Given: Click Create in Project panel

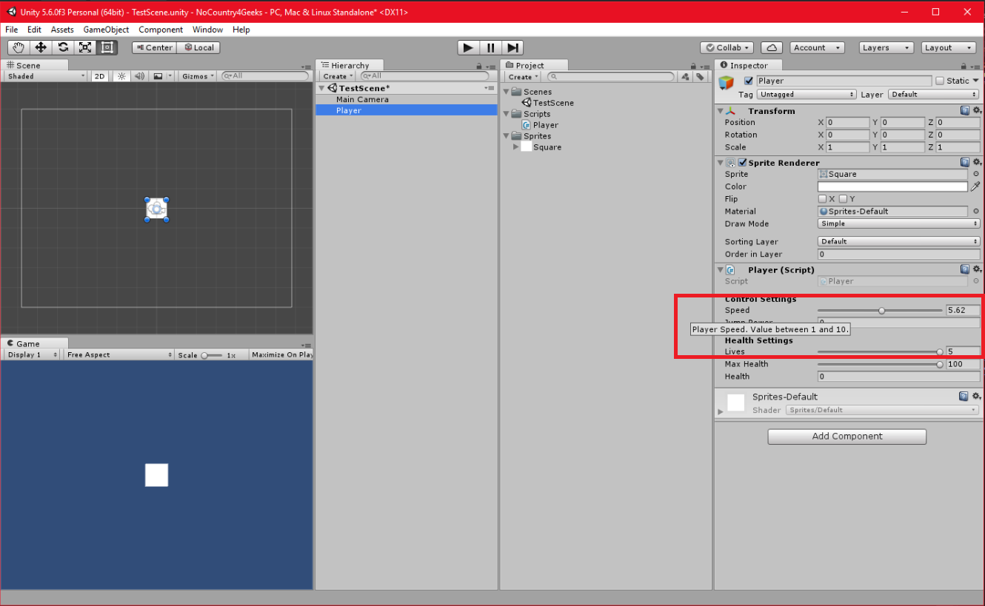Looking at the screenshot, I should click(x=523, y=76).
